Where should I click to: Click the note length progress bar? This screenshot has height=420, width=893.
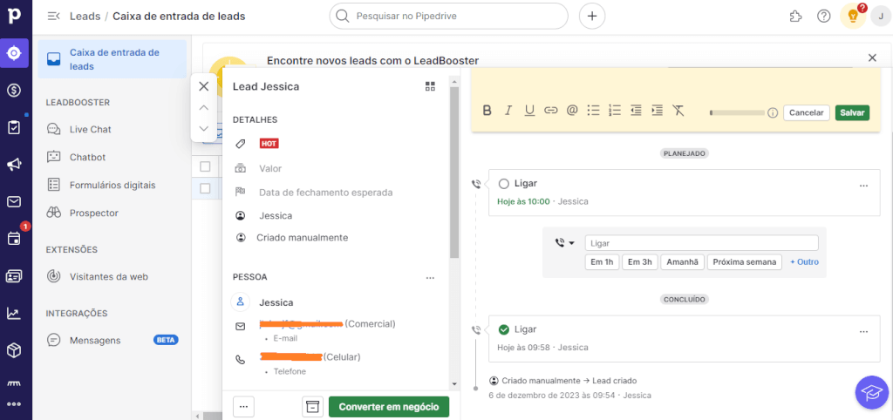(x=737, y=112)
